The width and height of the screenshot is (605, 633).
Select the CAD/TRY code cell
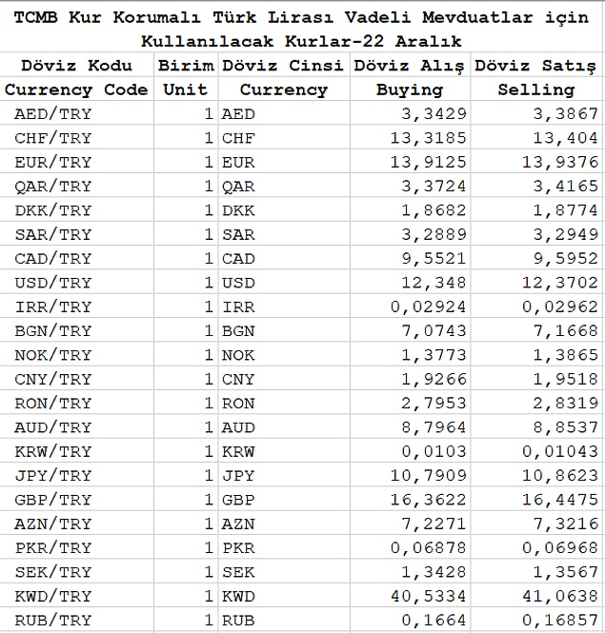pyautogui.click(x=77, y=258)
